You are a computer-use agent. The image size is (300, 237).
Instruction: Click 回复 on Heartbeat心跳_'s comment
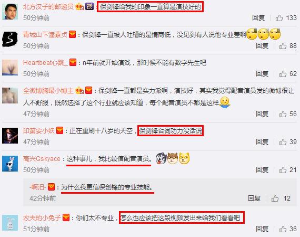coord(262,74)
